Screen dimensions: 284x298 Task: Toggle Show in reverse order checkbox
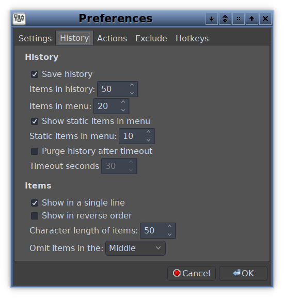click(x=35, y=216)
